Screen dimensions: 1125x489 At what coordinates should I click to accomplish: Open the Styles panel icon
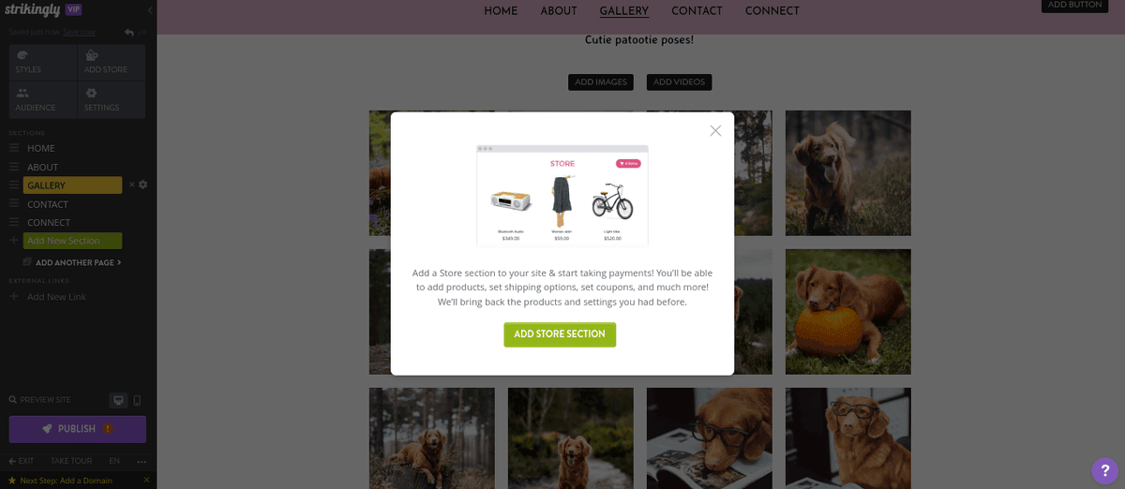click(x=22, y=56)
